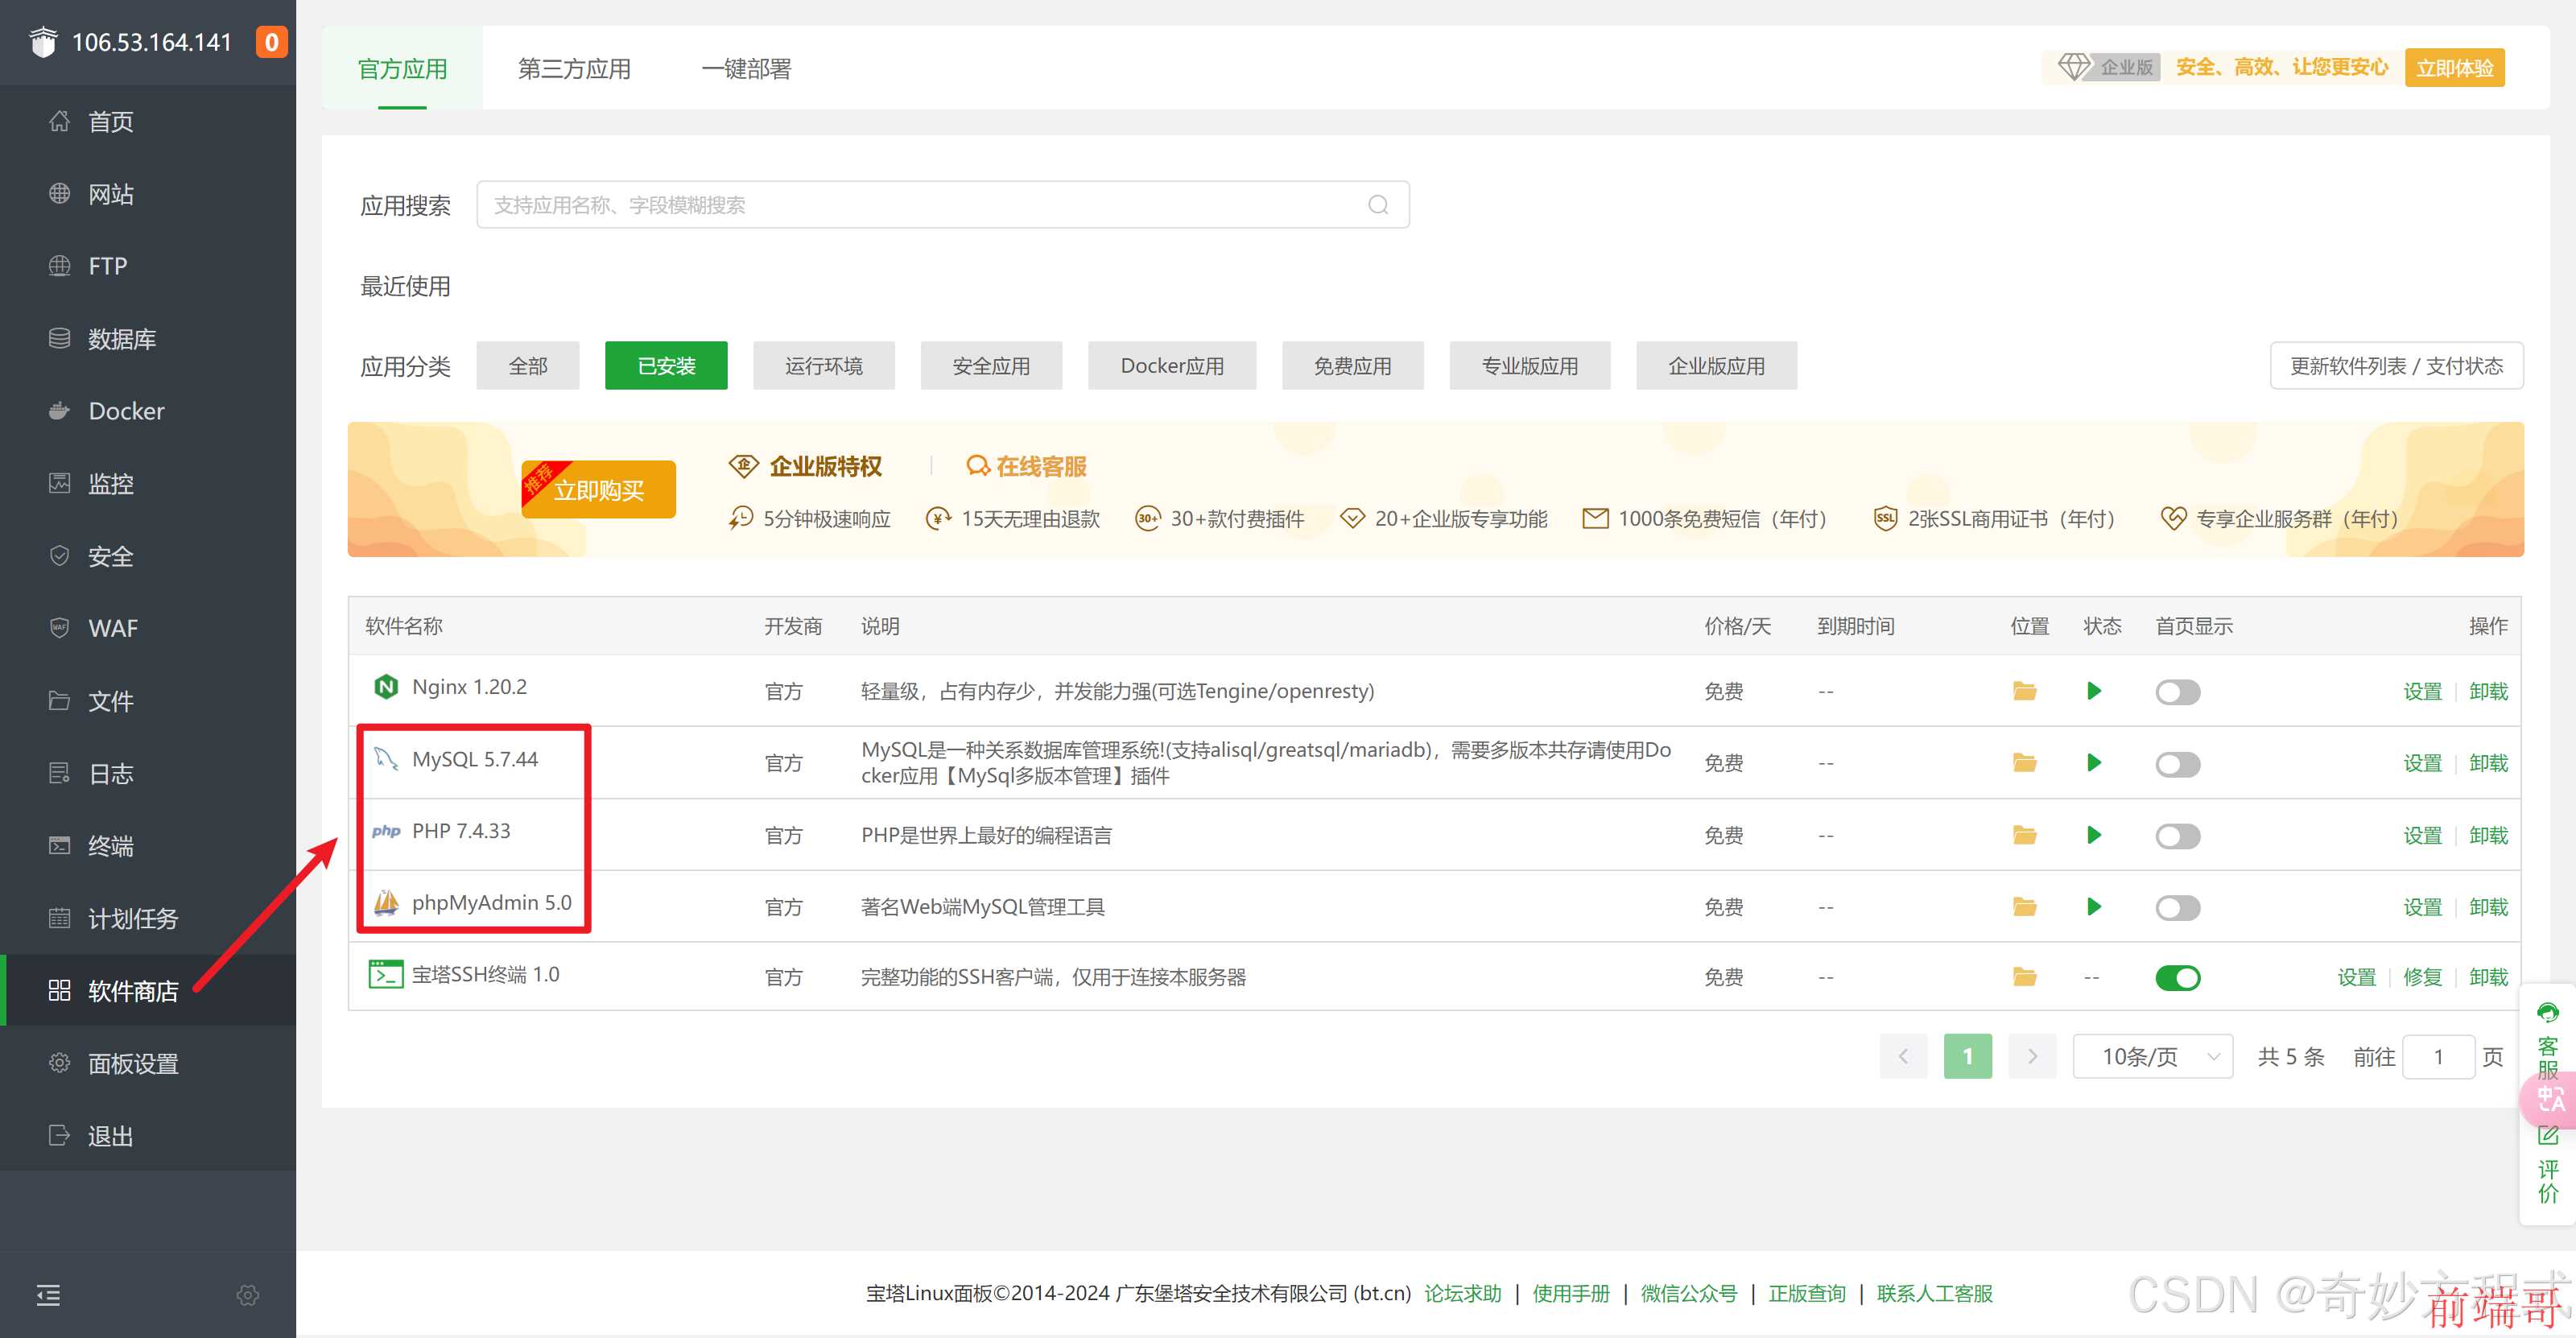The image size is (2576, 1338).
Task: Open the folder location icon for phpMyAdmin 5.0
Action: (2024, 907)
